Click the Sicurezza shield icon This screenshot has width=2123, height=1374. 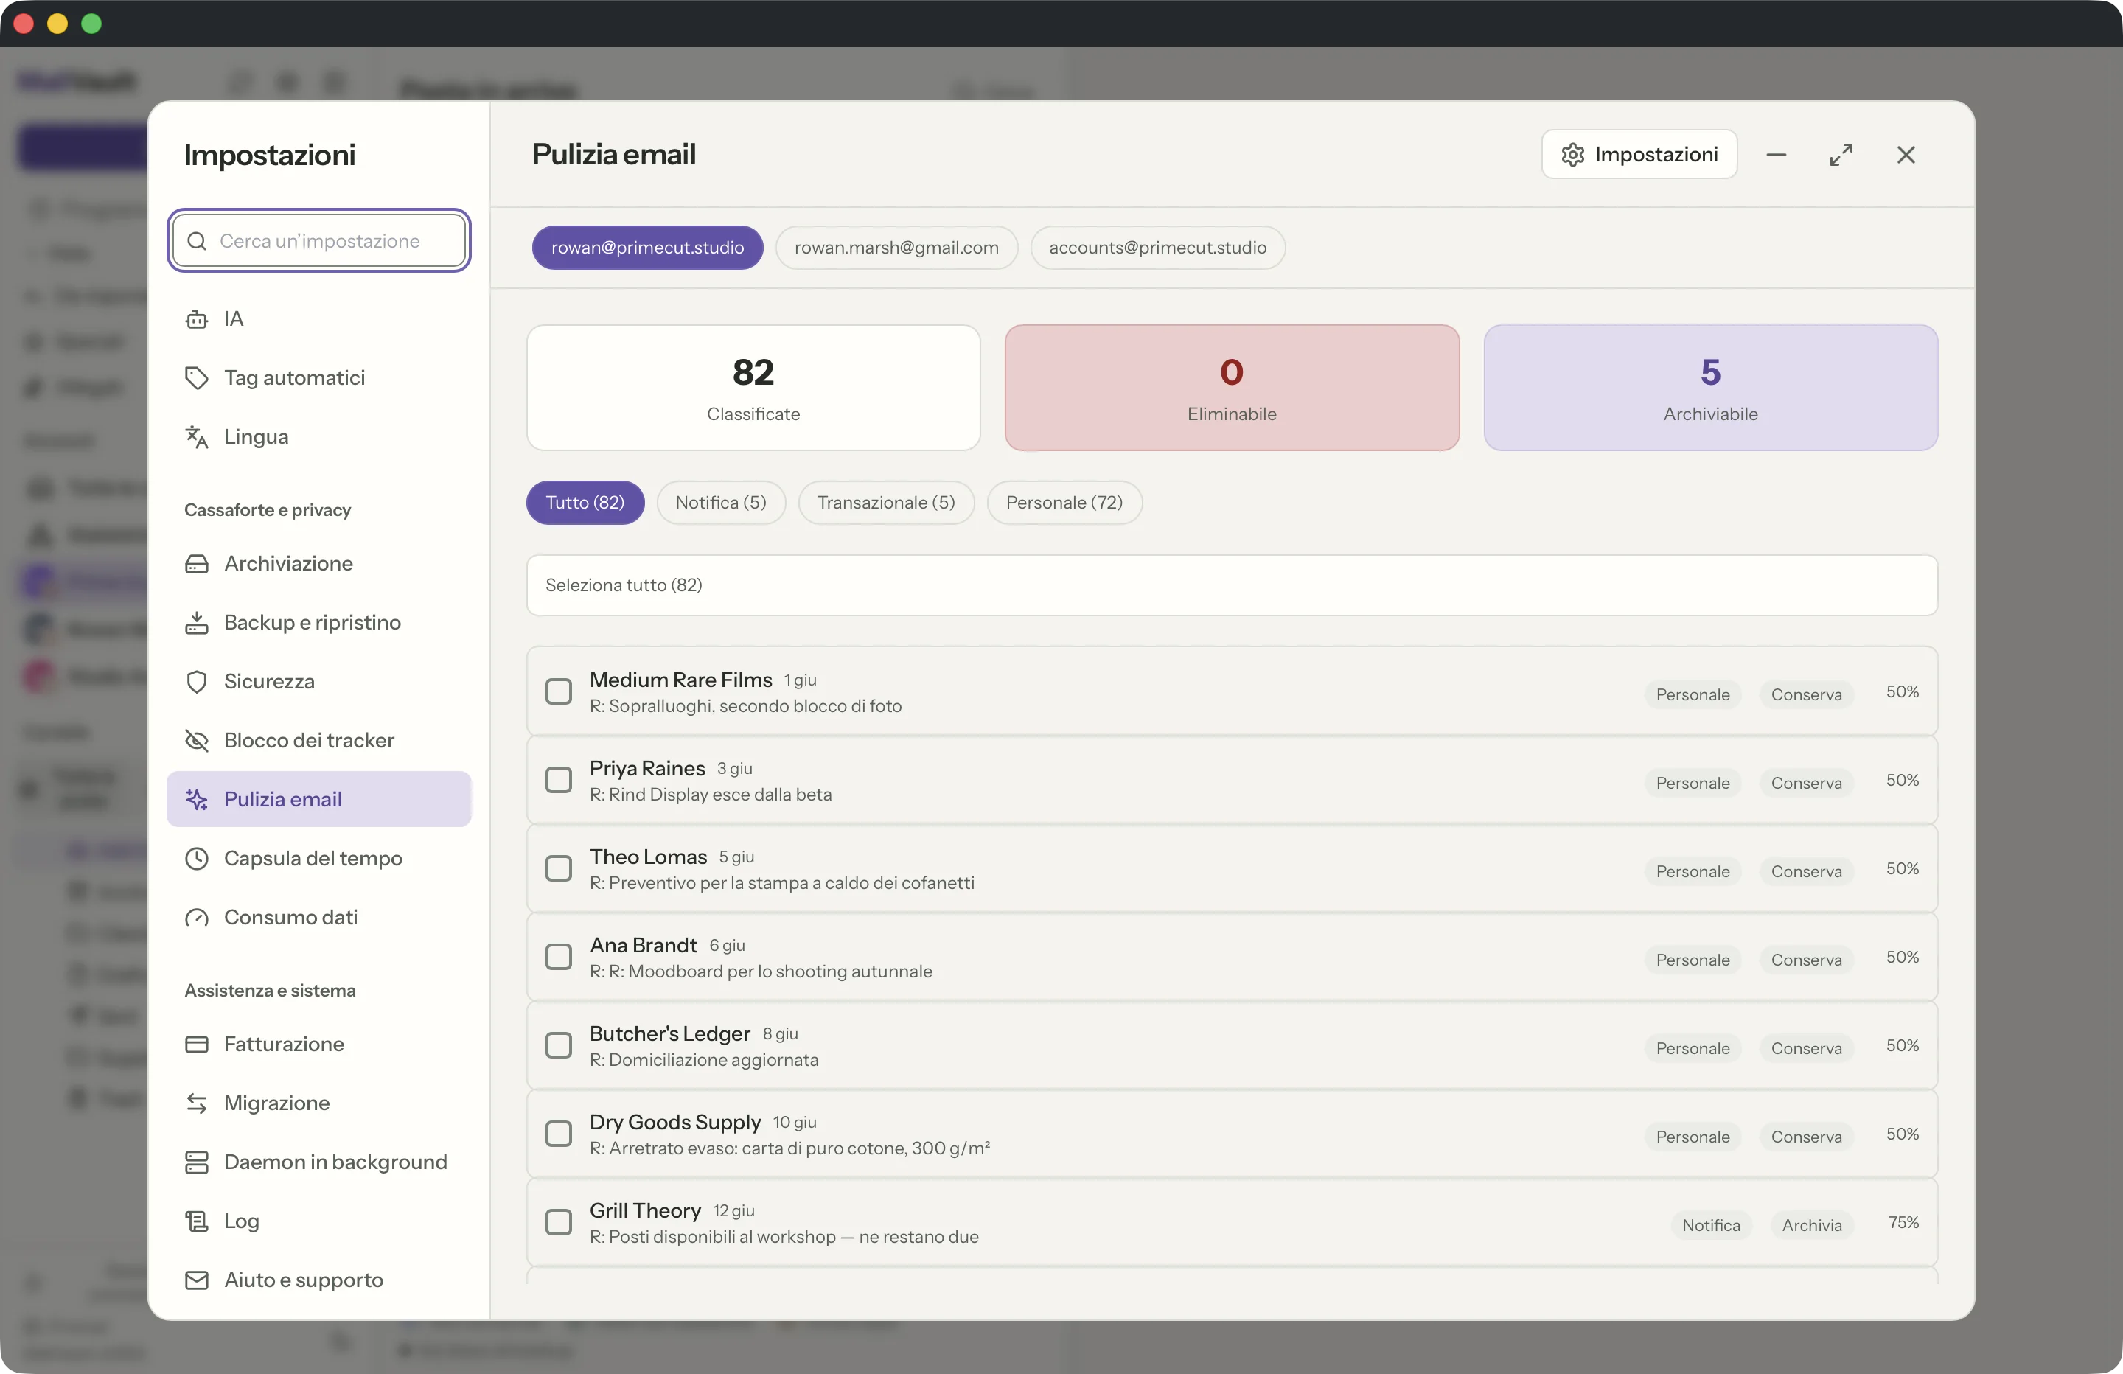pos(196,681)
